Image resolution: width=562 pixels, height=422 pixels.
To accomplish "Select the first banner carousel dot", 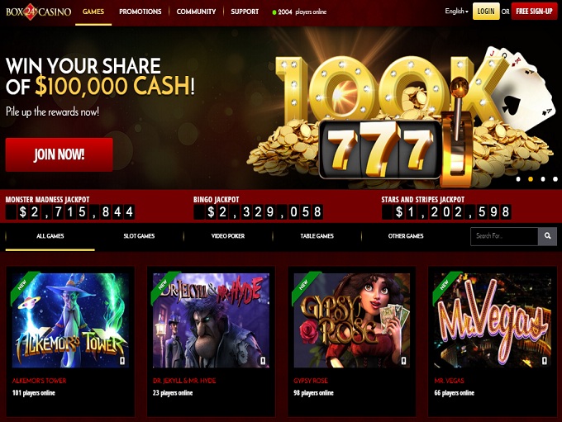I will [518, 179].
